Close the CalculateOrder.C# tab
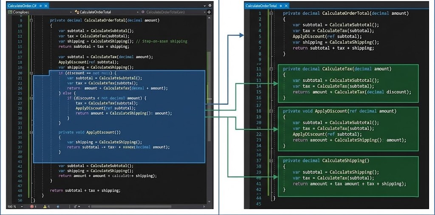Screen dimensions: 435x215 pyautogui.click(x=46, y=6)
